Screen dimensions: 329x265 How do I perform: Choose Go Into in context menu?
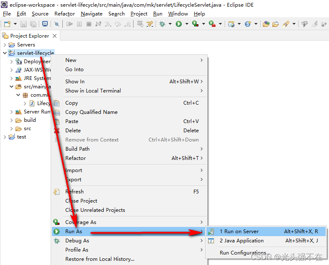[129, 69]
